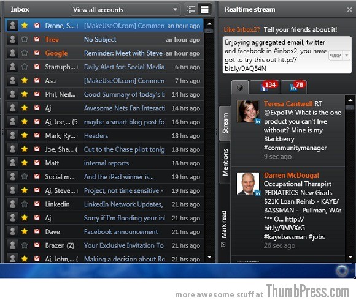Open the Facebook tab with 134 updates
The height and width of the screenshot is (303, 356).
(x=265, y=87)
